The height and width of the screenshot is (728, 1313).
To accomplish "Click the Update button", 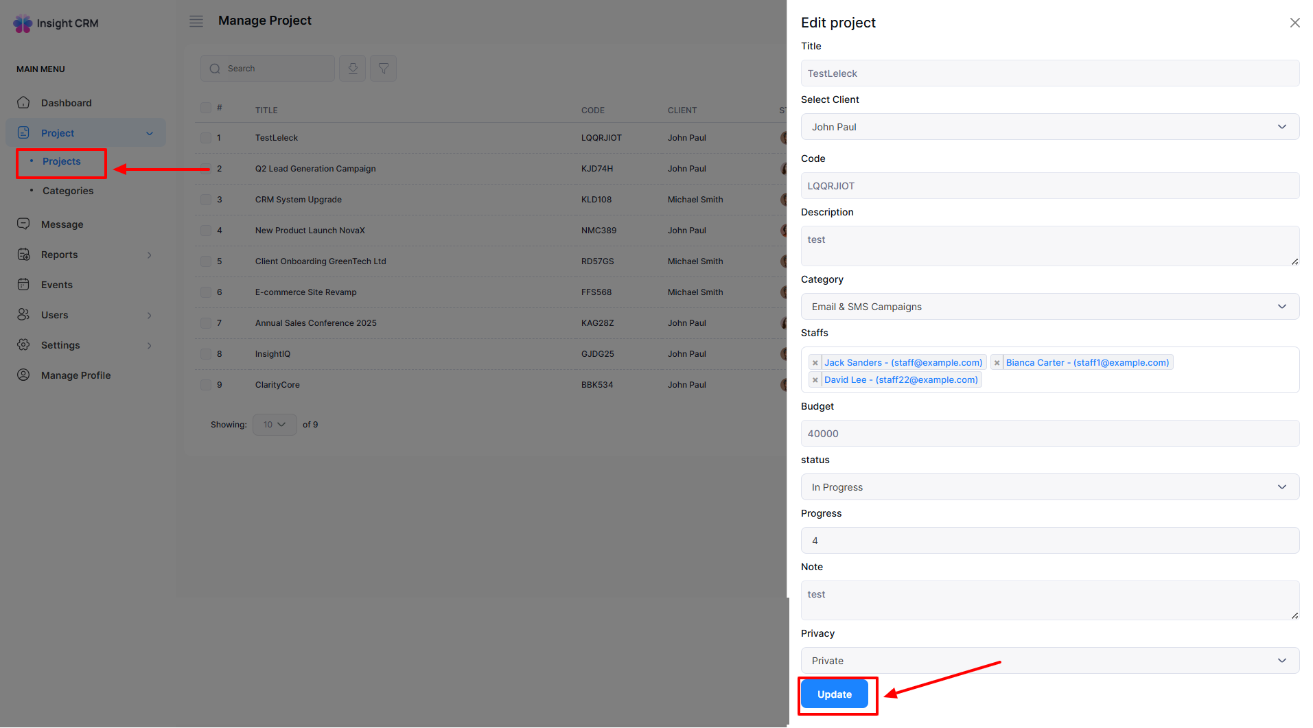I will click(835, 694).
